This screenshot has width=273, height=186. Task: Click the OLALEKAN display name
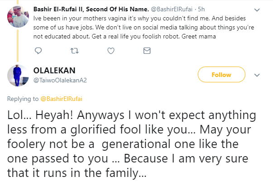(x=55, y=72)
